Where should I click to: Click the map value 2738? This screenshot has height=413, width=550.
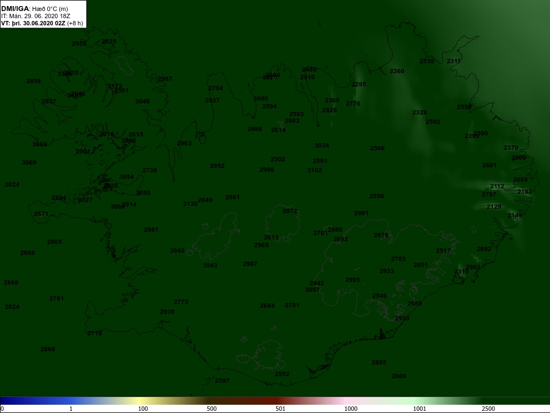[x=150, y=170]
